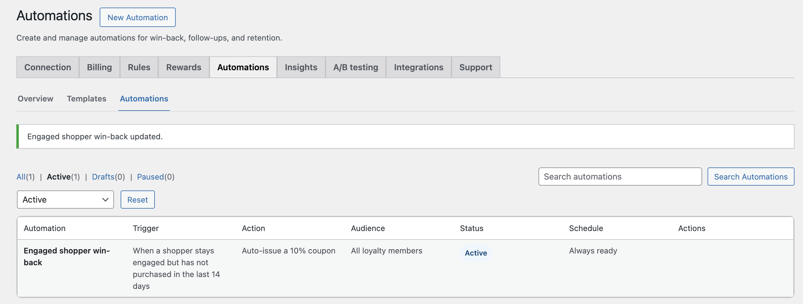Select the 'All loyalty members' cell
The height and width of the screenshot is (304, 803).
[387, 251]
